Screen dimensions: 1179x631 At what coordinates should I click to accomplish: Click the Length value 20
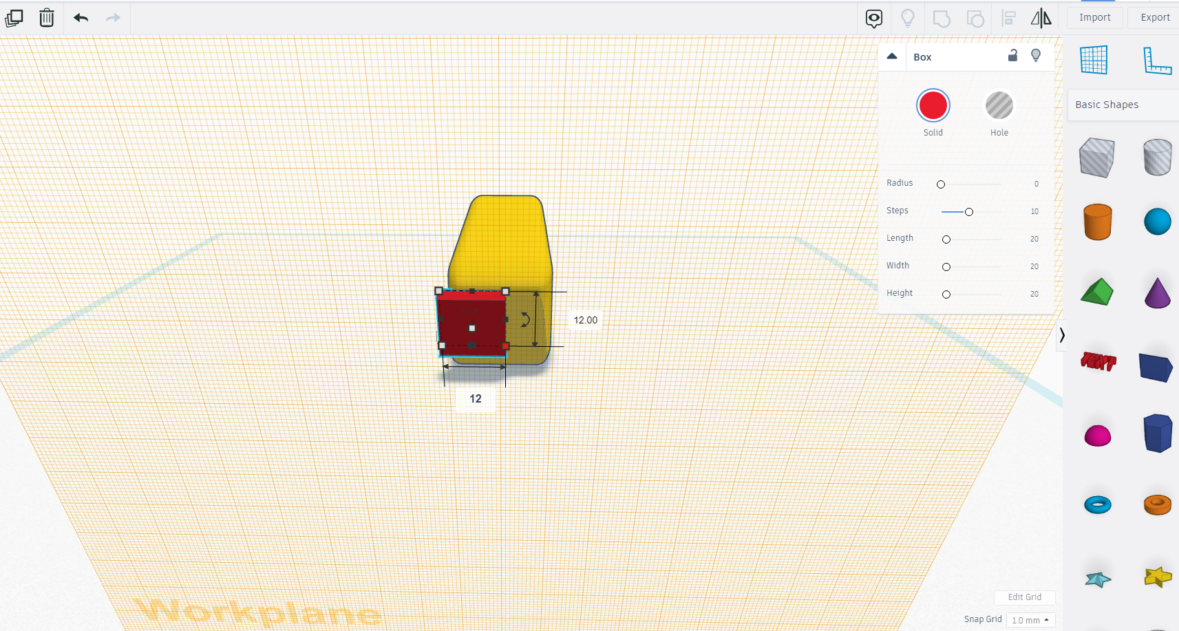tap(1034, 239)
